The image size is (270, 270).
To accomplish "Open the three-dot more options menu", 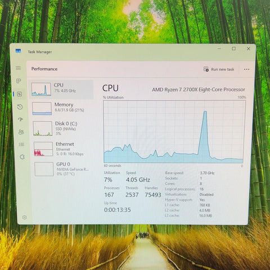I will tap(246, 69).
